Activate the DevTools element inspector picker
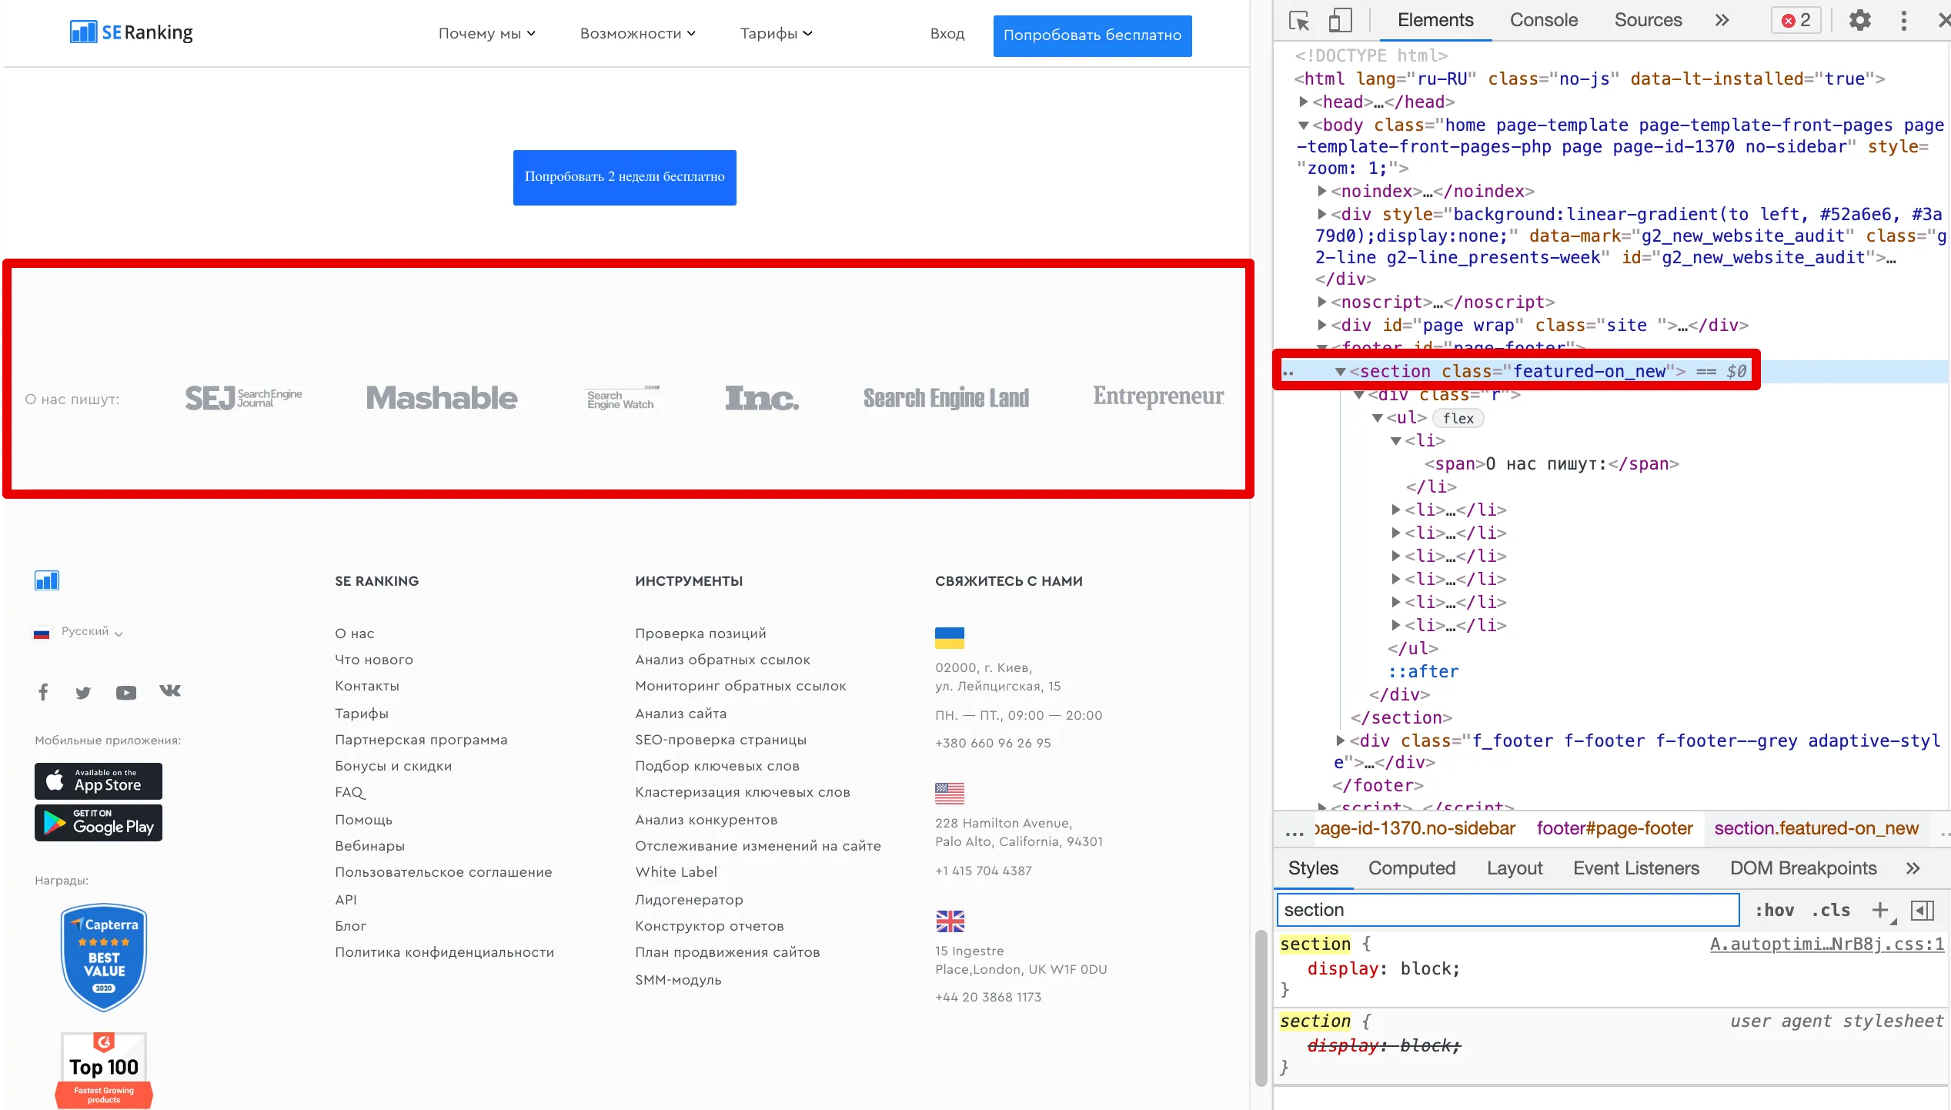The image size is (1951, 1110). tap(1299, 21)
